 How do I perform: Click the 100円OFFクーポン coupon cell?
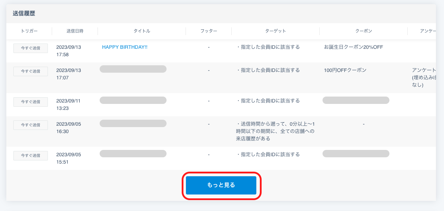(345, 70)
